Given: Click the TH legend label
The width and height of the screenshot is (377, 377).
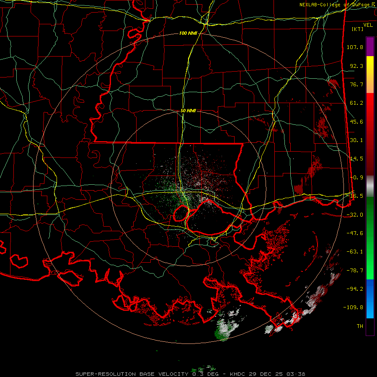Looking at the screenshot, I should click(360, 326).
